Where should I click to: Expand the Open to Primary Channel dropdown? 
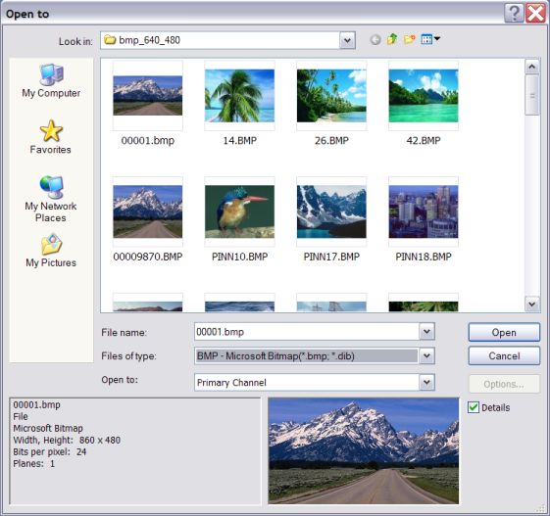point(426,382)
